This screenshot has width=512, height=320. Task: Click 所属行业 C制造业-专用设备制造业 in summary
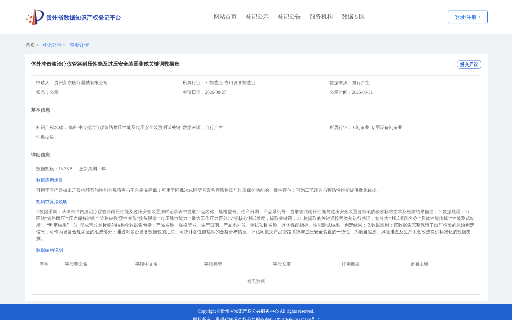click(x=219, y=83)
